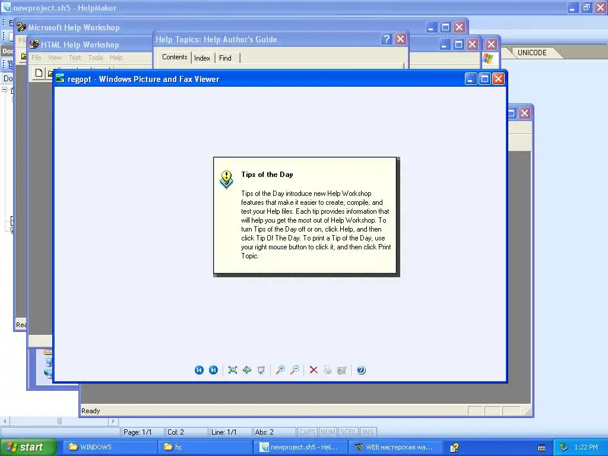Click the keyboard tray icon
Screen dimensions: 608x456
pyautogui.click(x=541, y=448)
